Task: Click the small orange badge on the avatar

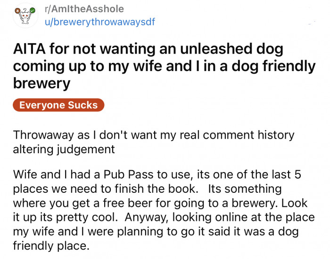Action: tap(17, 9)
